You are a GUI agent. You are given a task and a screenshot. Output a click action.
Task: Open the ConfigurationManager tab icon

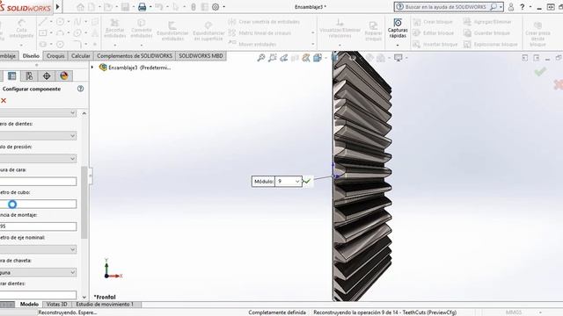point(29,76)
